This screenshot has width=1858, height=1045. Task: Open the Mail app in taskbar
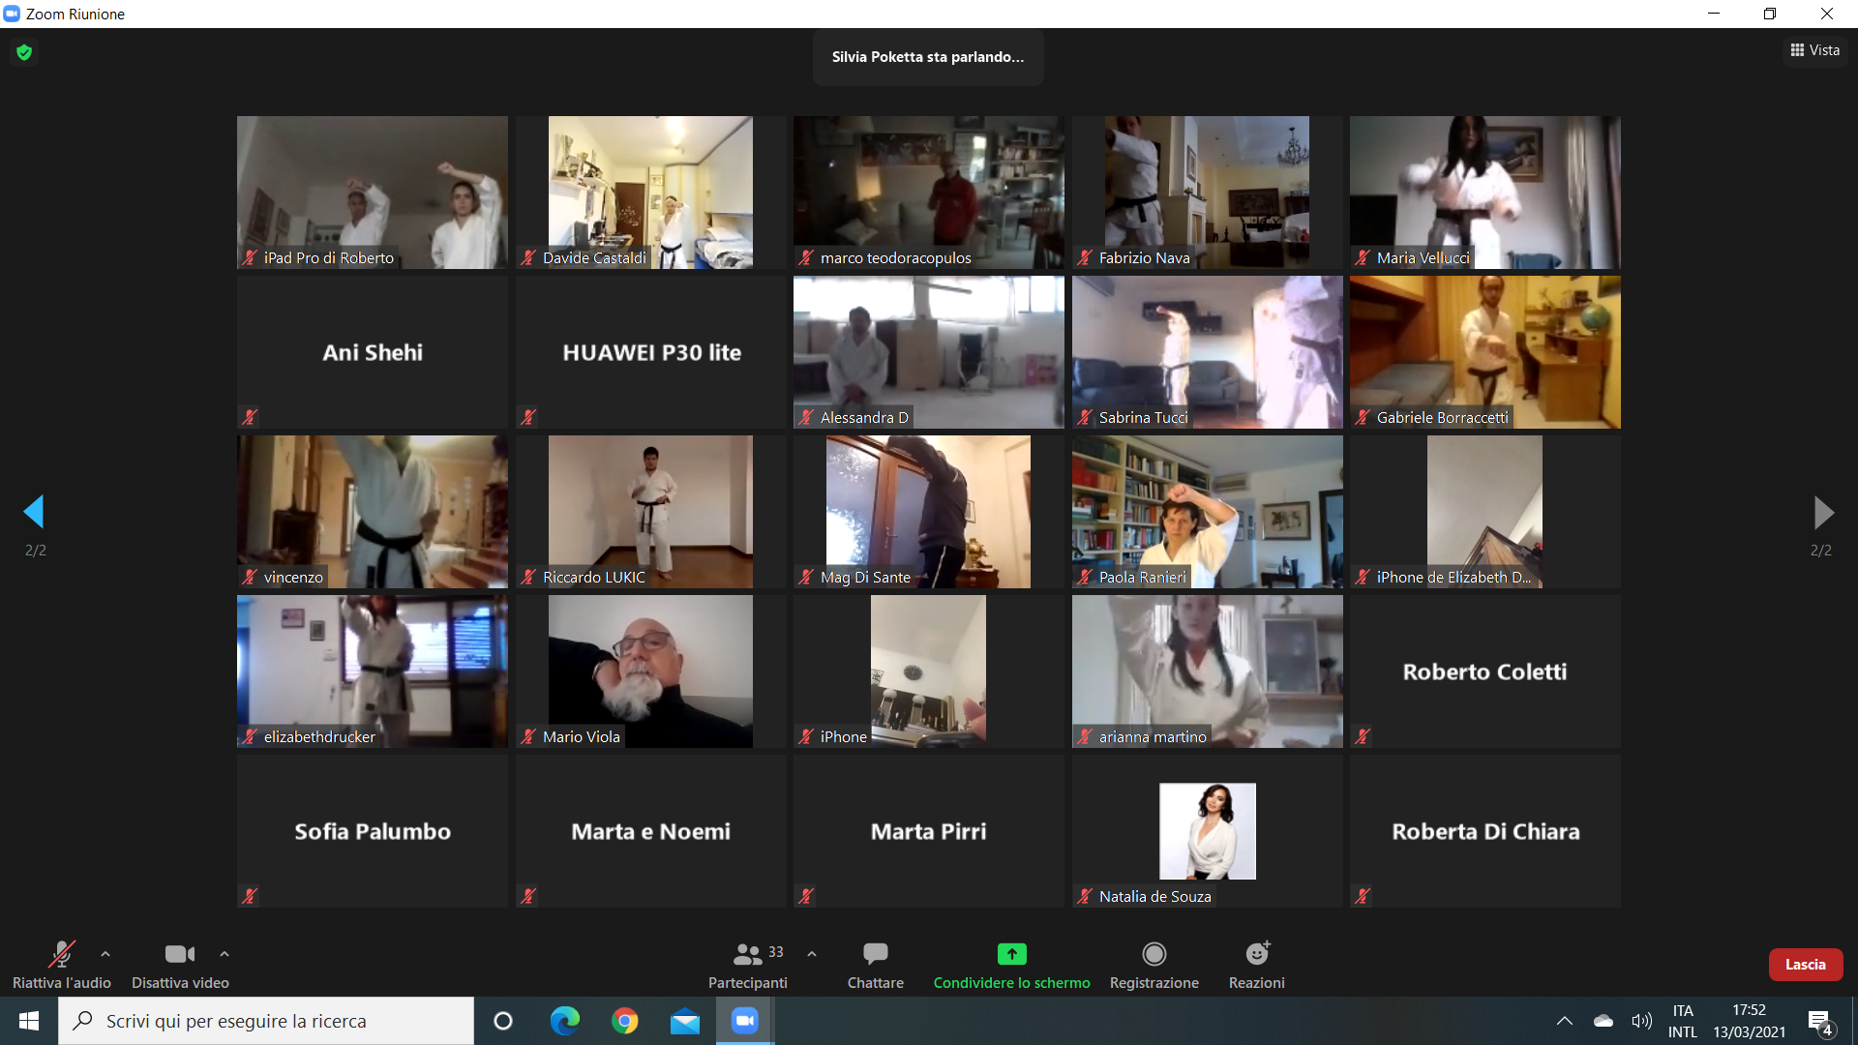(x=685, y=1021)
